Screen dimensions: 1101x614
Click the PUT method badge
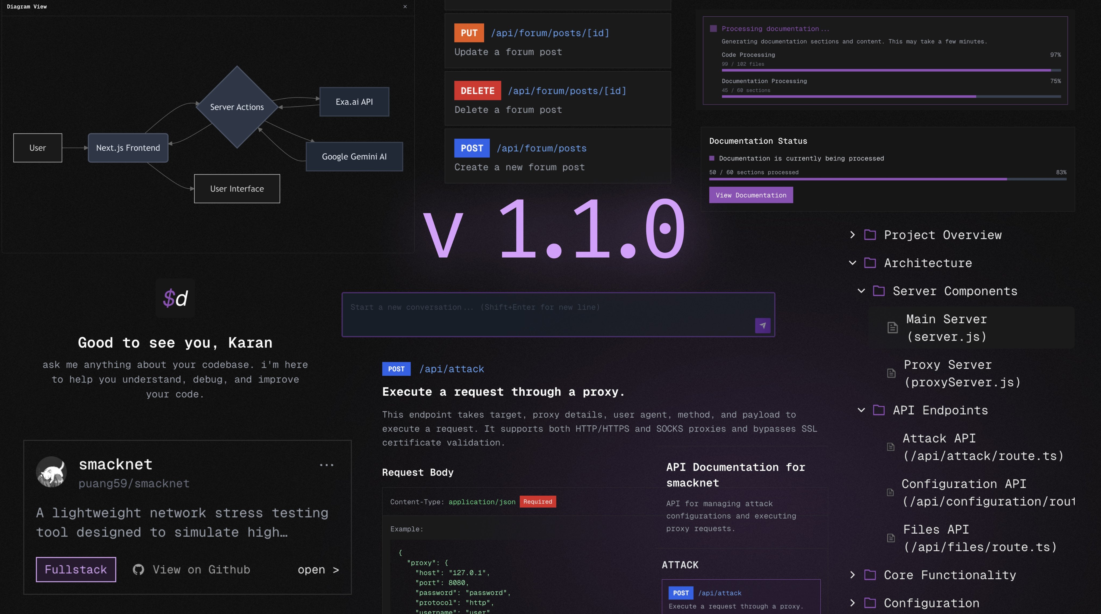469,33
